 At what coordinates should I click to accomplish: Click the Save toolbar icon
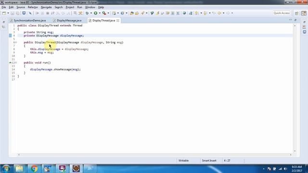pos(12,13)
